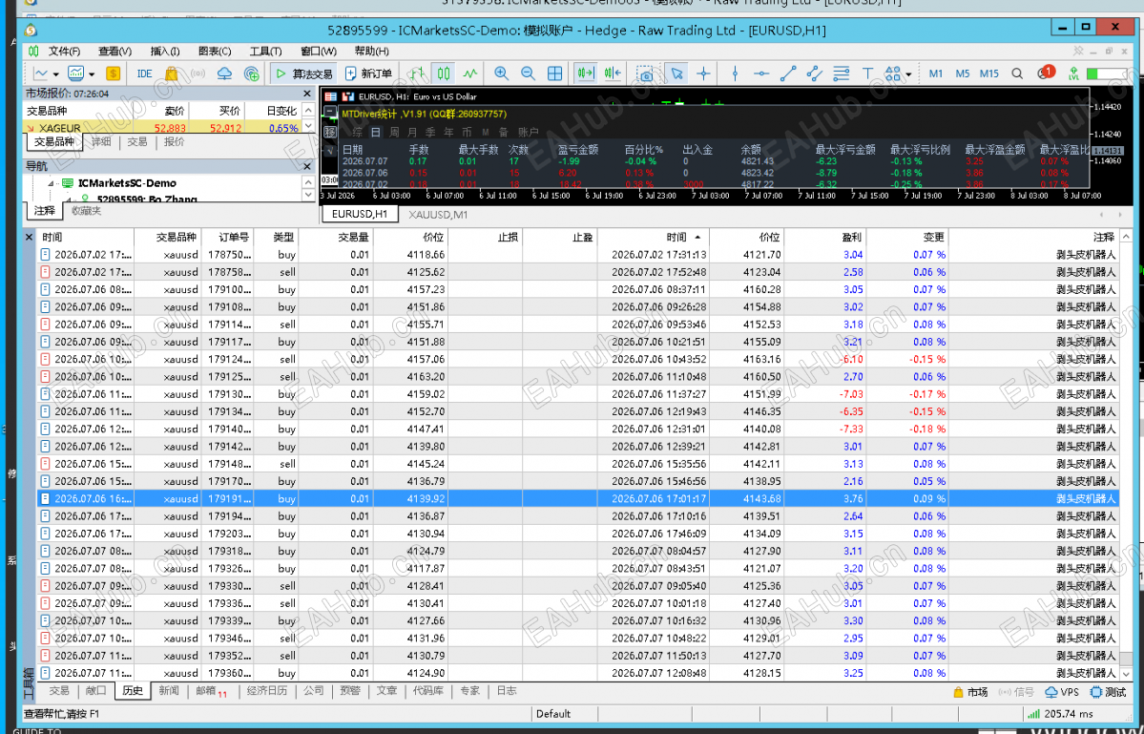Screen dimensions: 1144x734
Task: Open the 帮助(H) menu
Action: click(371, 52)
